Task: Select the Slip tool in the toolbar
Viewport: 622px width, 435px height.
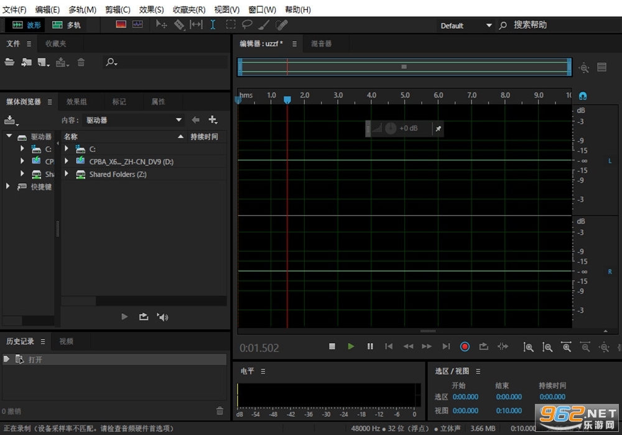Action: (196, 25)
